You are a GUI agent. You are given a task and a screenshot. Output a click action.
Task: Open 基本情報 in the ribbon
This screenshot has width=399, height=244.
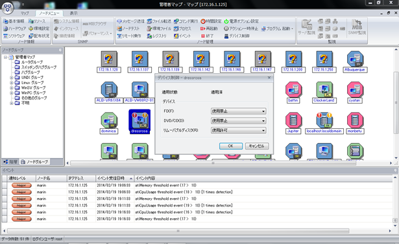coord(14,21)
